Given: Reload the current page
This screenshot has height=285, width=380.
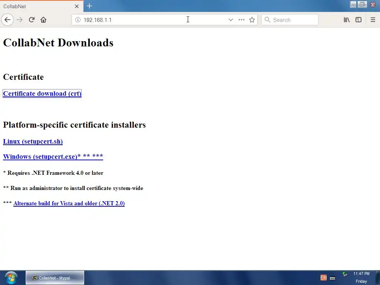Looking at the screenshot, I should point(32,20).
